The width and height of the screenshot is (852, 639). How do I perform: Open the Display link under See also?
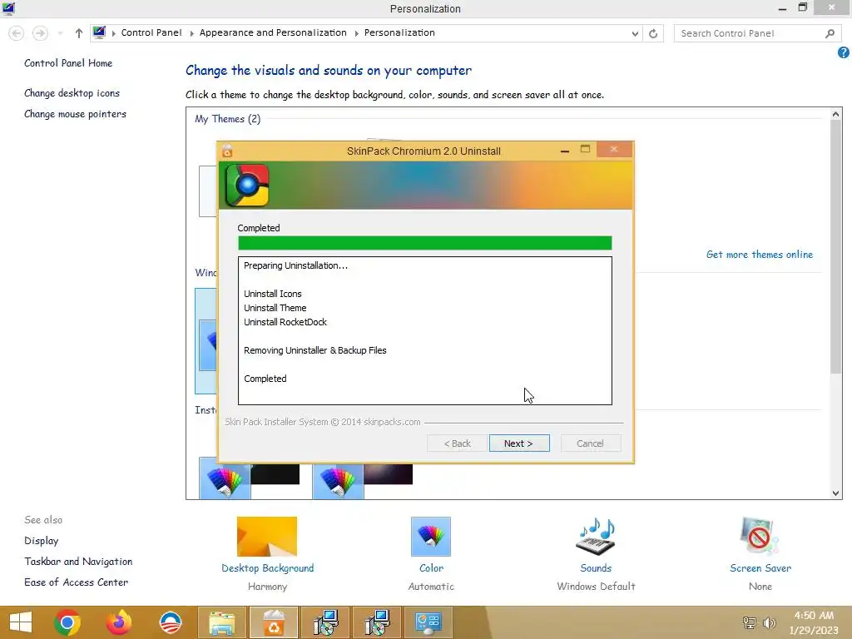point(42,541)
